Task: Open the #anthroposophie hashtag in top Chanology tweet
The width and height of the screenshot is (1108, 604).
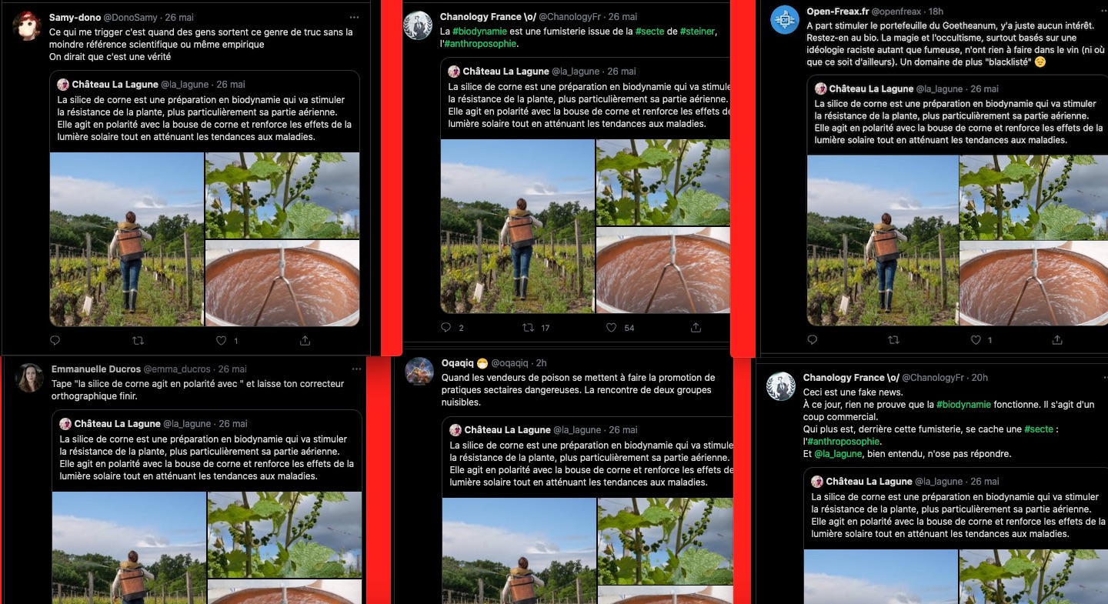Action: (x=480, y=44)
